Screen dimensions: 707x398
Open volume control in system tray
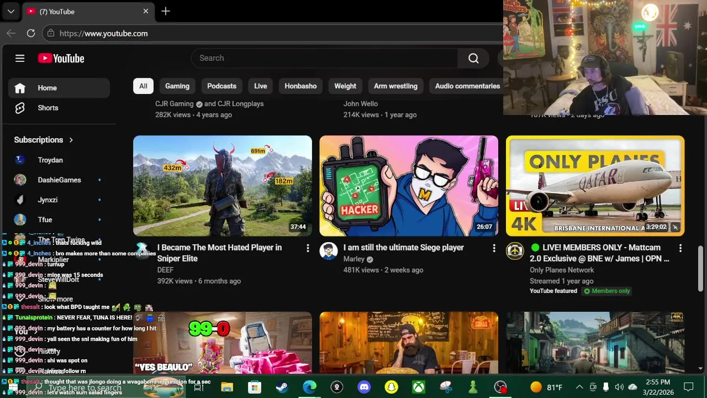click(619, 387)
